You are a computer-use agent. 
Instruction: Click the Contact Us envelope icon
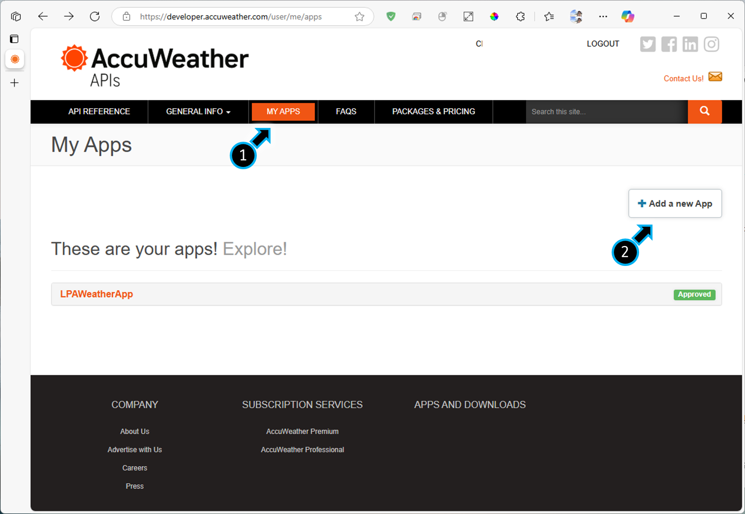click(x=715, y=77)
